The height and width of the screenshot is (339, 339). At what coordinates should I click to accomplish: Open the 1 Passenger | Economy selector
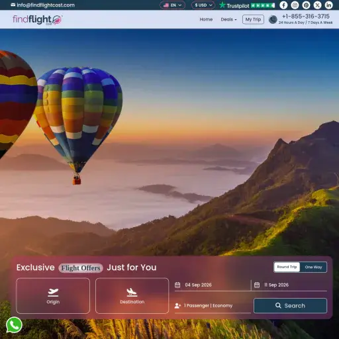tap(213, 306)
